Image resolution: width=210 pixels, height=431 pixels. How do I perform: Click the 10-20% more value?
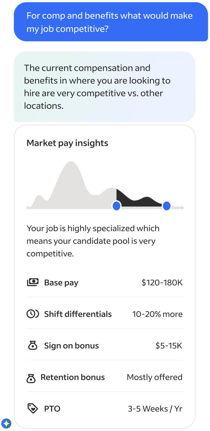[157, 314]
